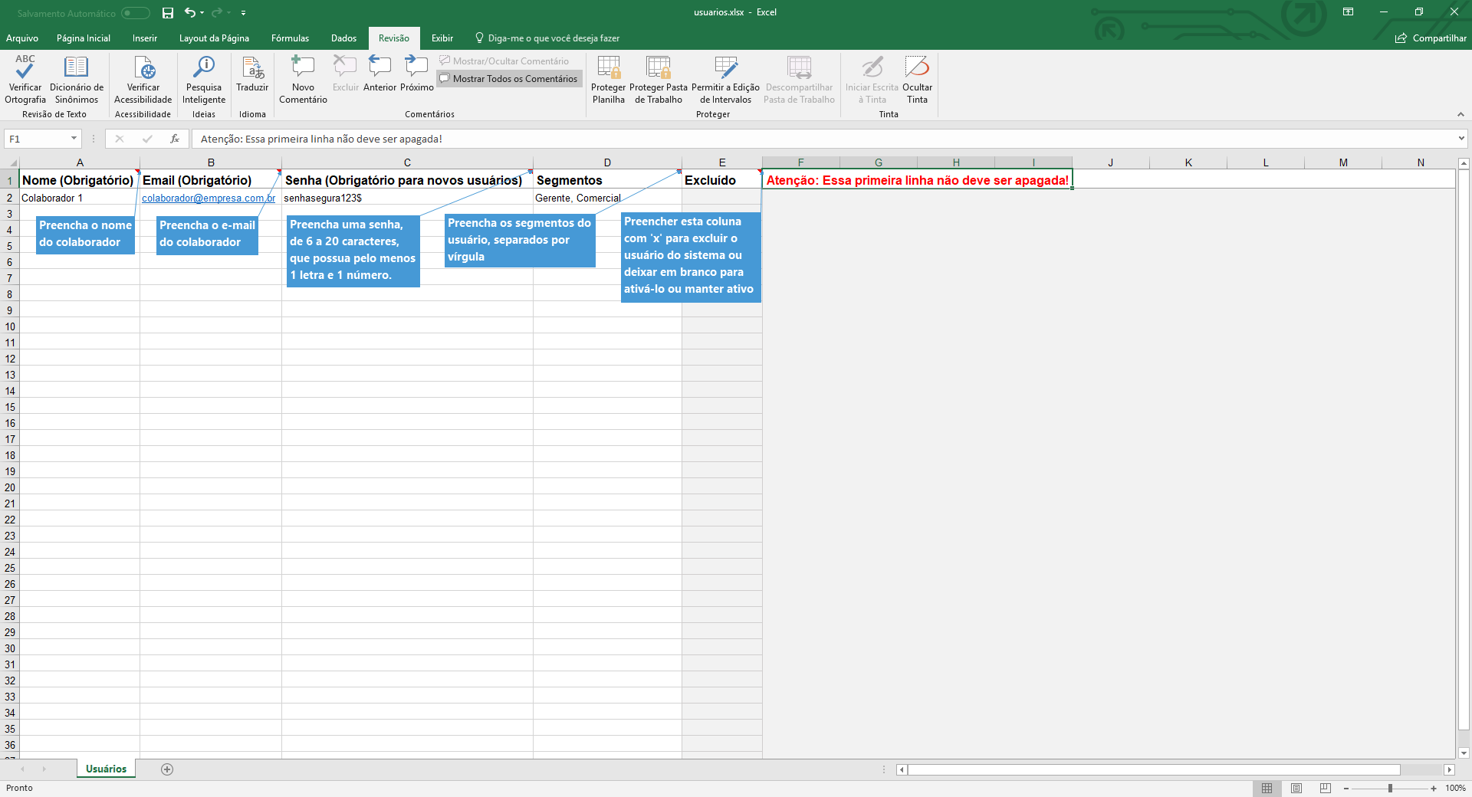Collapse the ribbon with the chevron
Screen dimensions: 1472x797
coord(1460,114)
